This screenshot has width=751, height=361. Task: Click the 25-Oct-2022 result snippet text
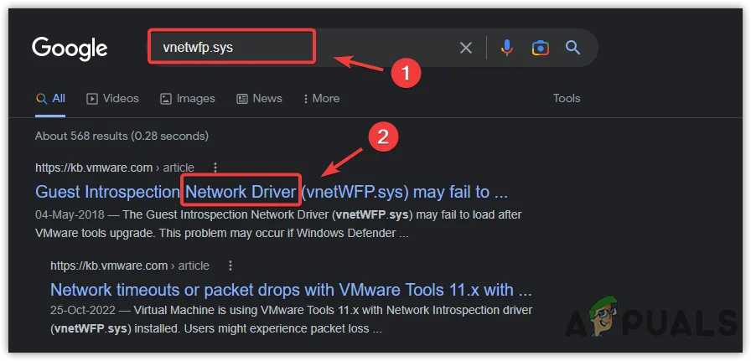click(291, 320)
